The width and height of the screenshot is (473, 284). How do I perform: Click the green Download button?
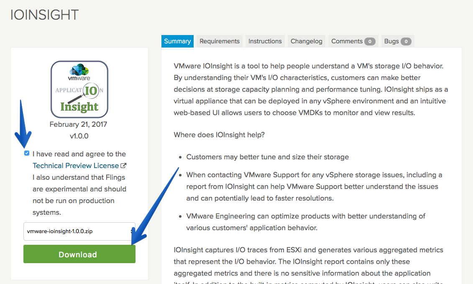point(79,254)
